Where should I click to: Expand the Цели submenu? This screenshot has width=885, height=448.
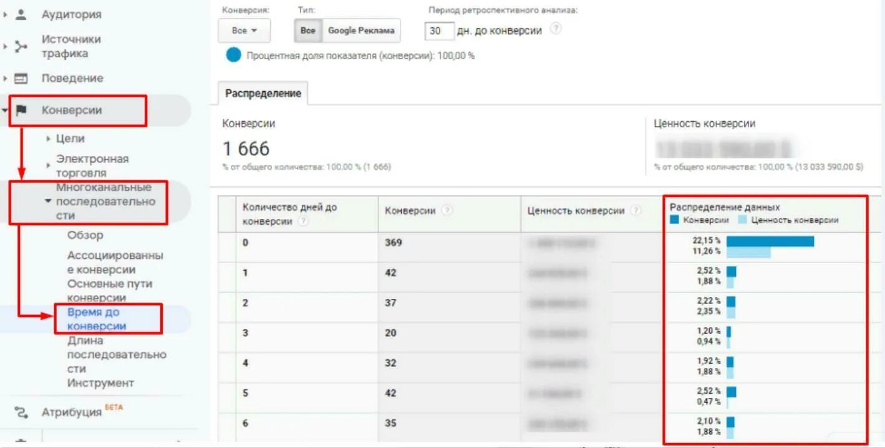point(49,139)
